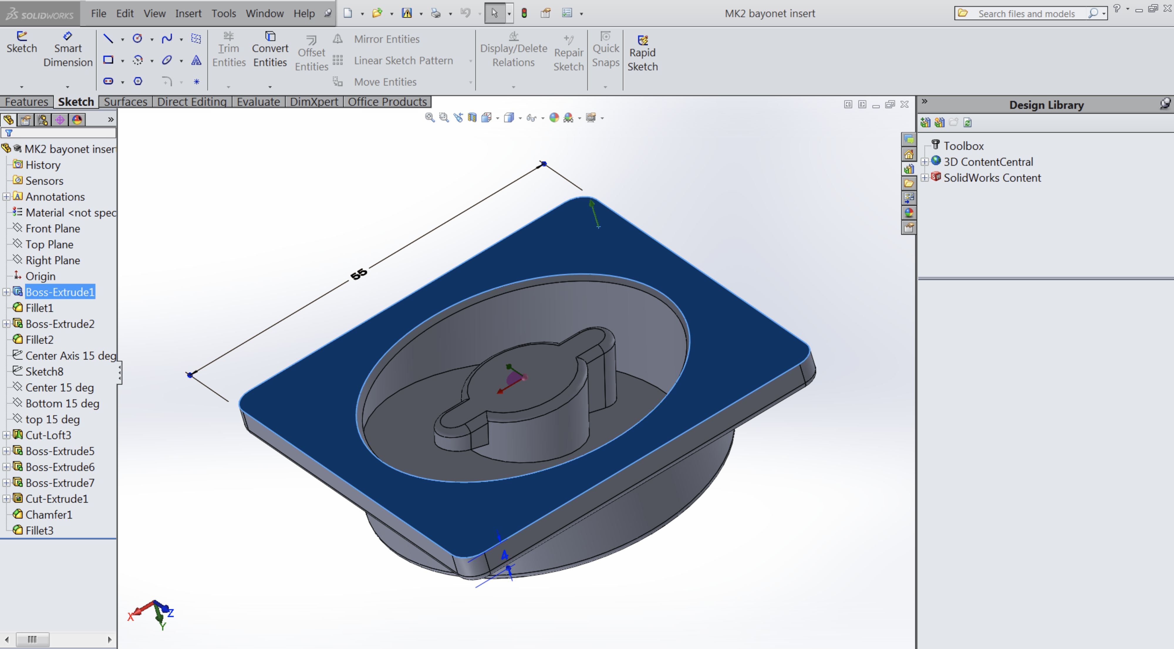The width and height of the screenshot is (1174, 649).
Task: Click Zoom to Area icon
Action: tap(443, 117)
